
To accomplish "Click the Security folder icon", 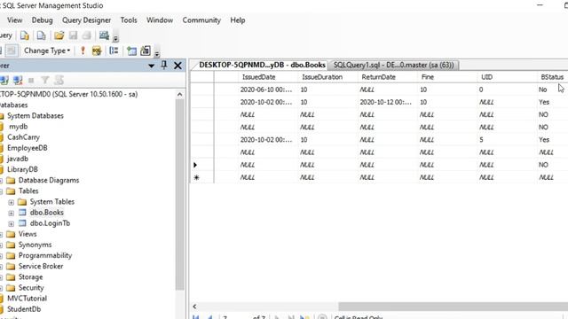I will pyautogui.click(x=11, y=288).
